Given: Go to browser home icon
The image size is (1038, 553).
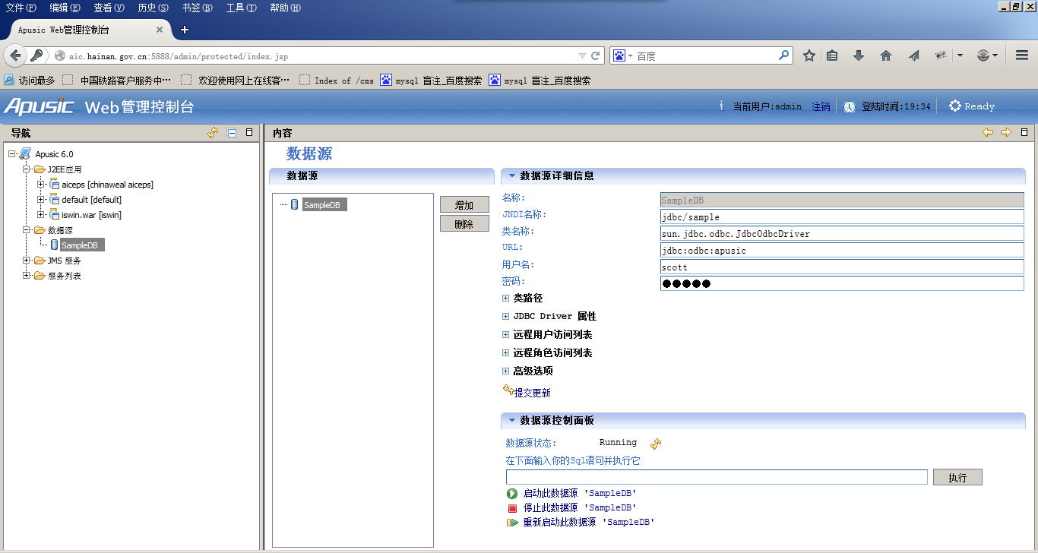Looking at the screenshot, I should point(885,55).
